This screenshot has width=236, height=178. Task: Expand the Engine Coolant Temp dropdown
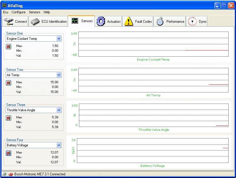pos(59,39)
